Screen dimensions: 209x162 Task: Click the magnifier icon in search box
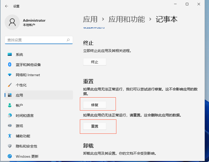(68, 40)
